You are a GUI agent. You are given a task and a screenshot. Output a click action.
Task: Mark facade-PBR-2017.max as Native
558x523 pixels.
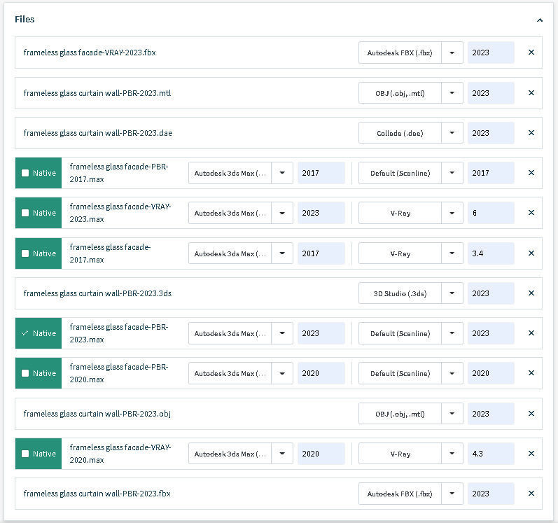click(26, 173)
